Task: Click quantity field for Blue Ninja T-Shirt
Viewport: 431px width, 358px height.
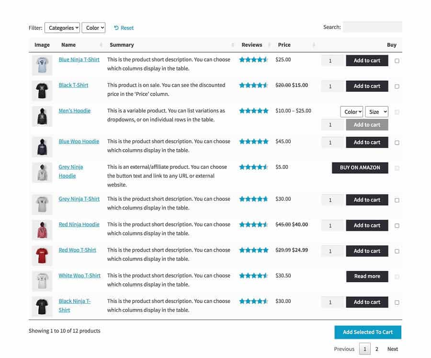Action: coord(332,60)
